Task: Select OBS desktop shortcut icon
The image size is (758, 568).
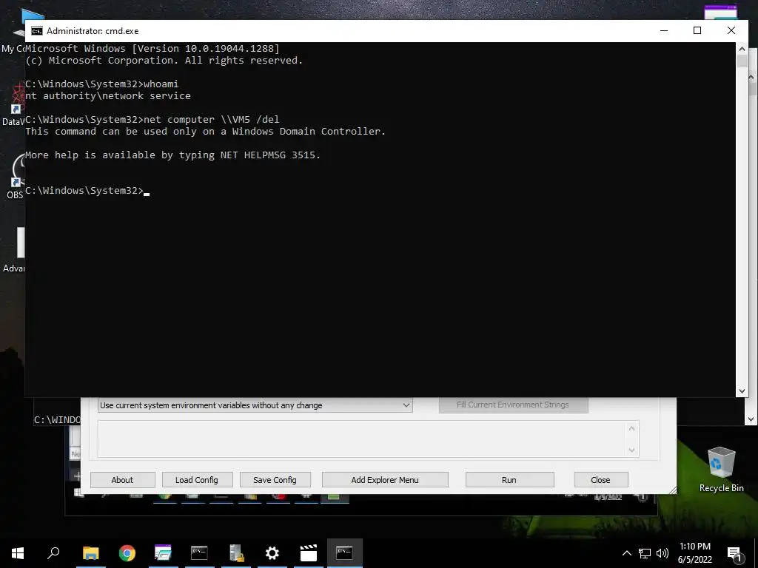Action: [15, 176]
